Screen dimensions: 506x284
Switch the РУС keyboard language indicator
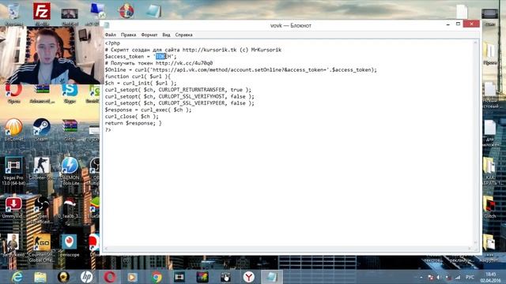tap(470, 277)
